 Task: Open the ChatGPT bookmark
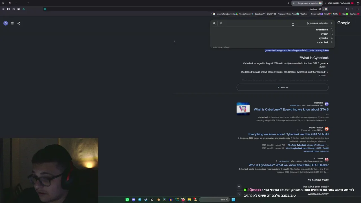(271, 14)
